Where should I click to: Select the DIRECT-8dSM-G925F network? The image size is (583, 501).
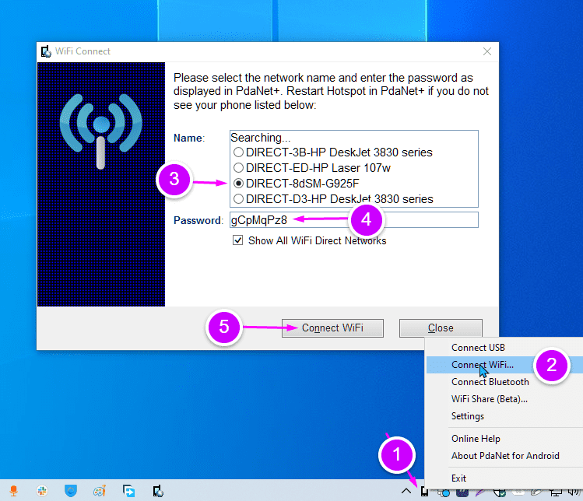pyautogui.click(x=297, y=184)
